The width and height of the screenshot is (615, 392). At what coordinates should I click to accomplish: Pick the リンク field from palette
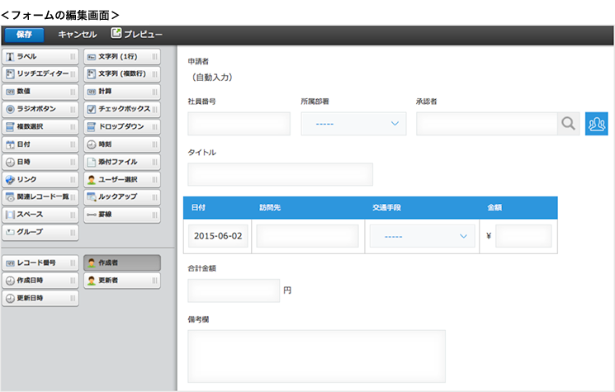(40, 179)
